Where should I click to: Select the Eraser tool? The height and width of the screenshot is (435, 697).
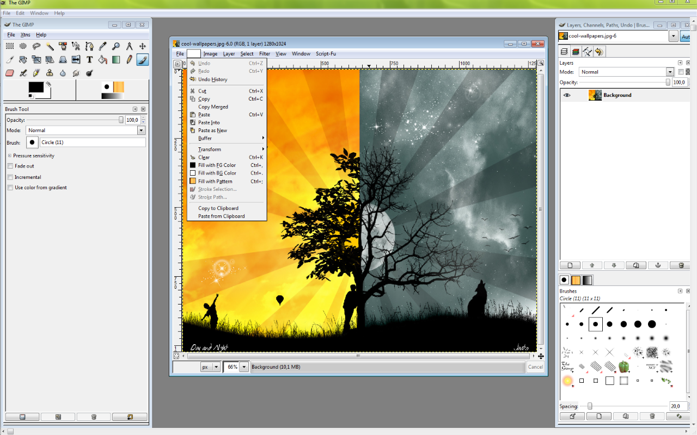point(9,73)
